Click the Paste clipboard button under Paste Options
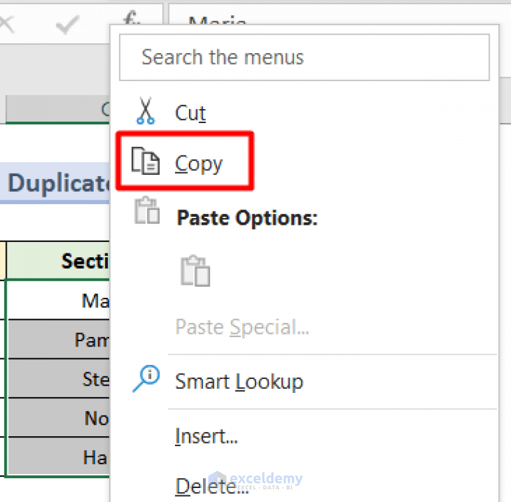 point(195,271)
